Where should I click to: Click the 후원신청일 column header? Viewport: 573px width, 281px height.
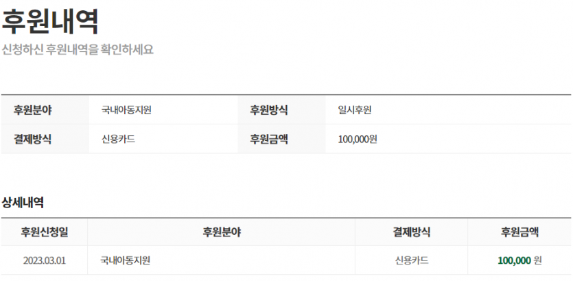click(44, 232)
